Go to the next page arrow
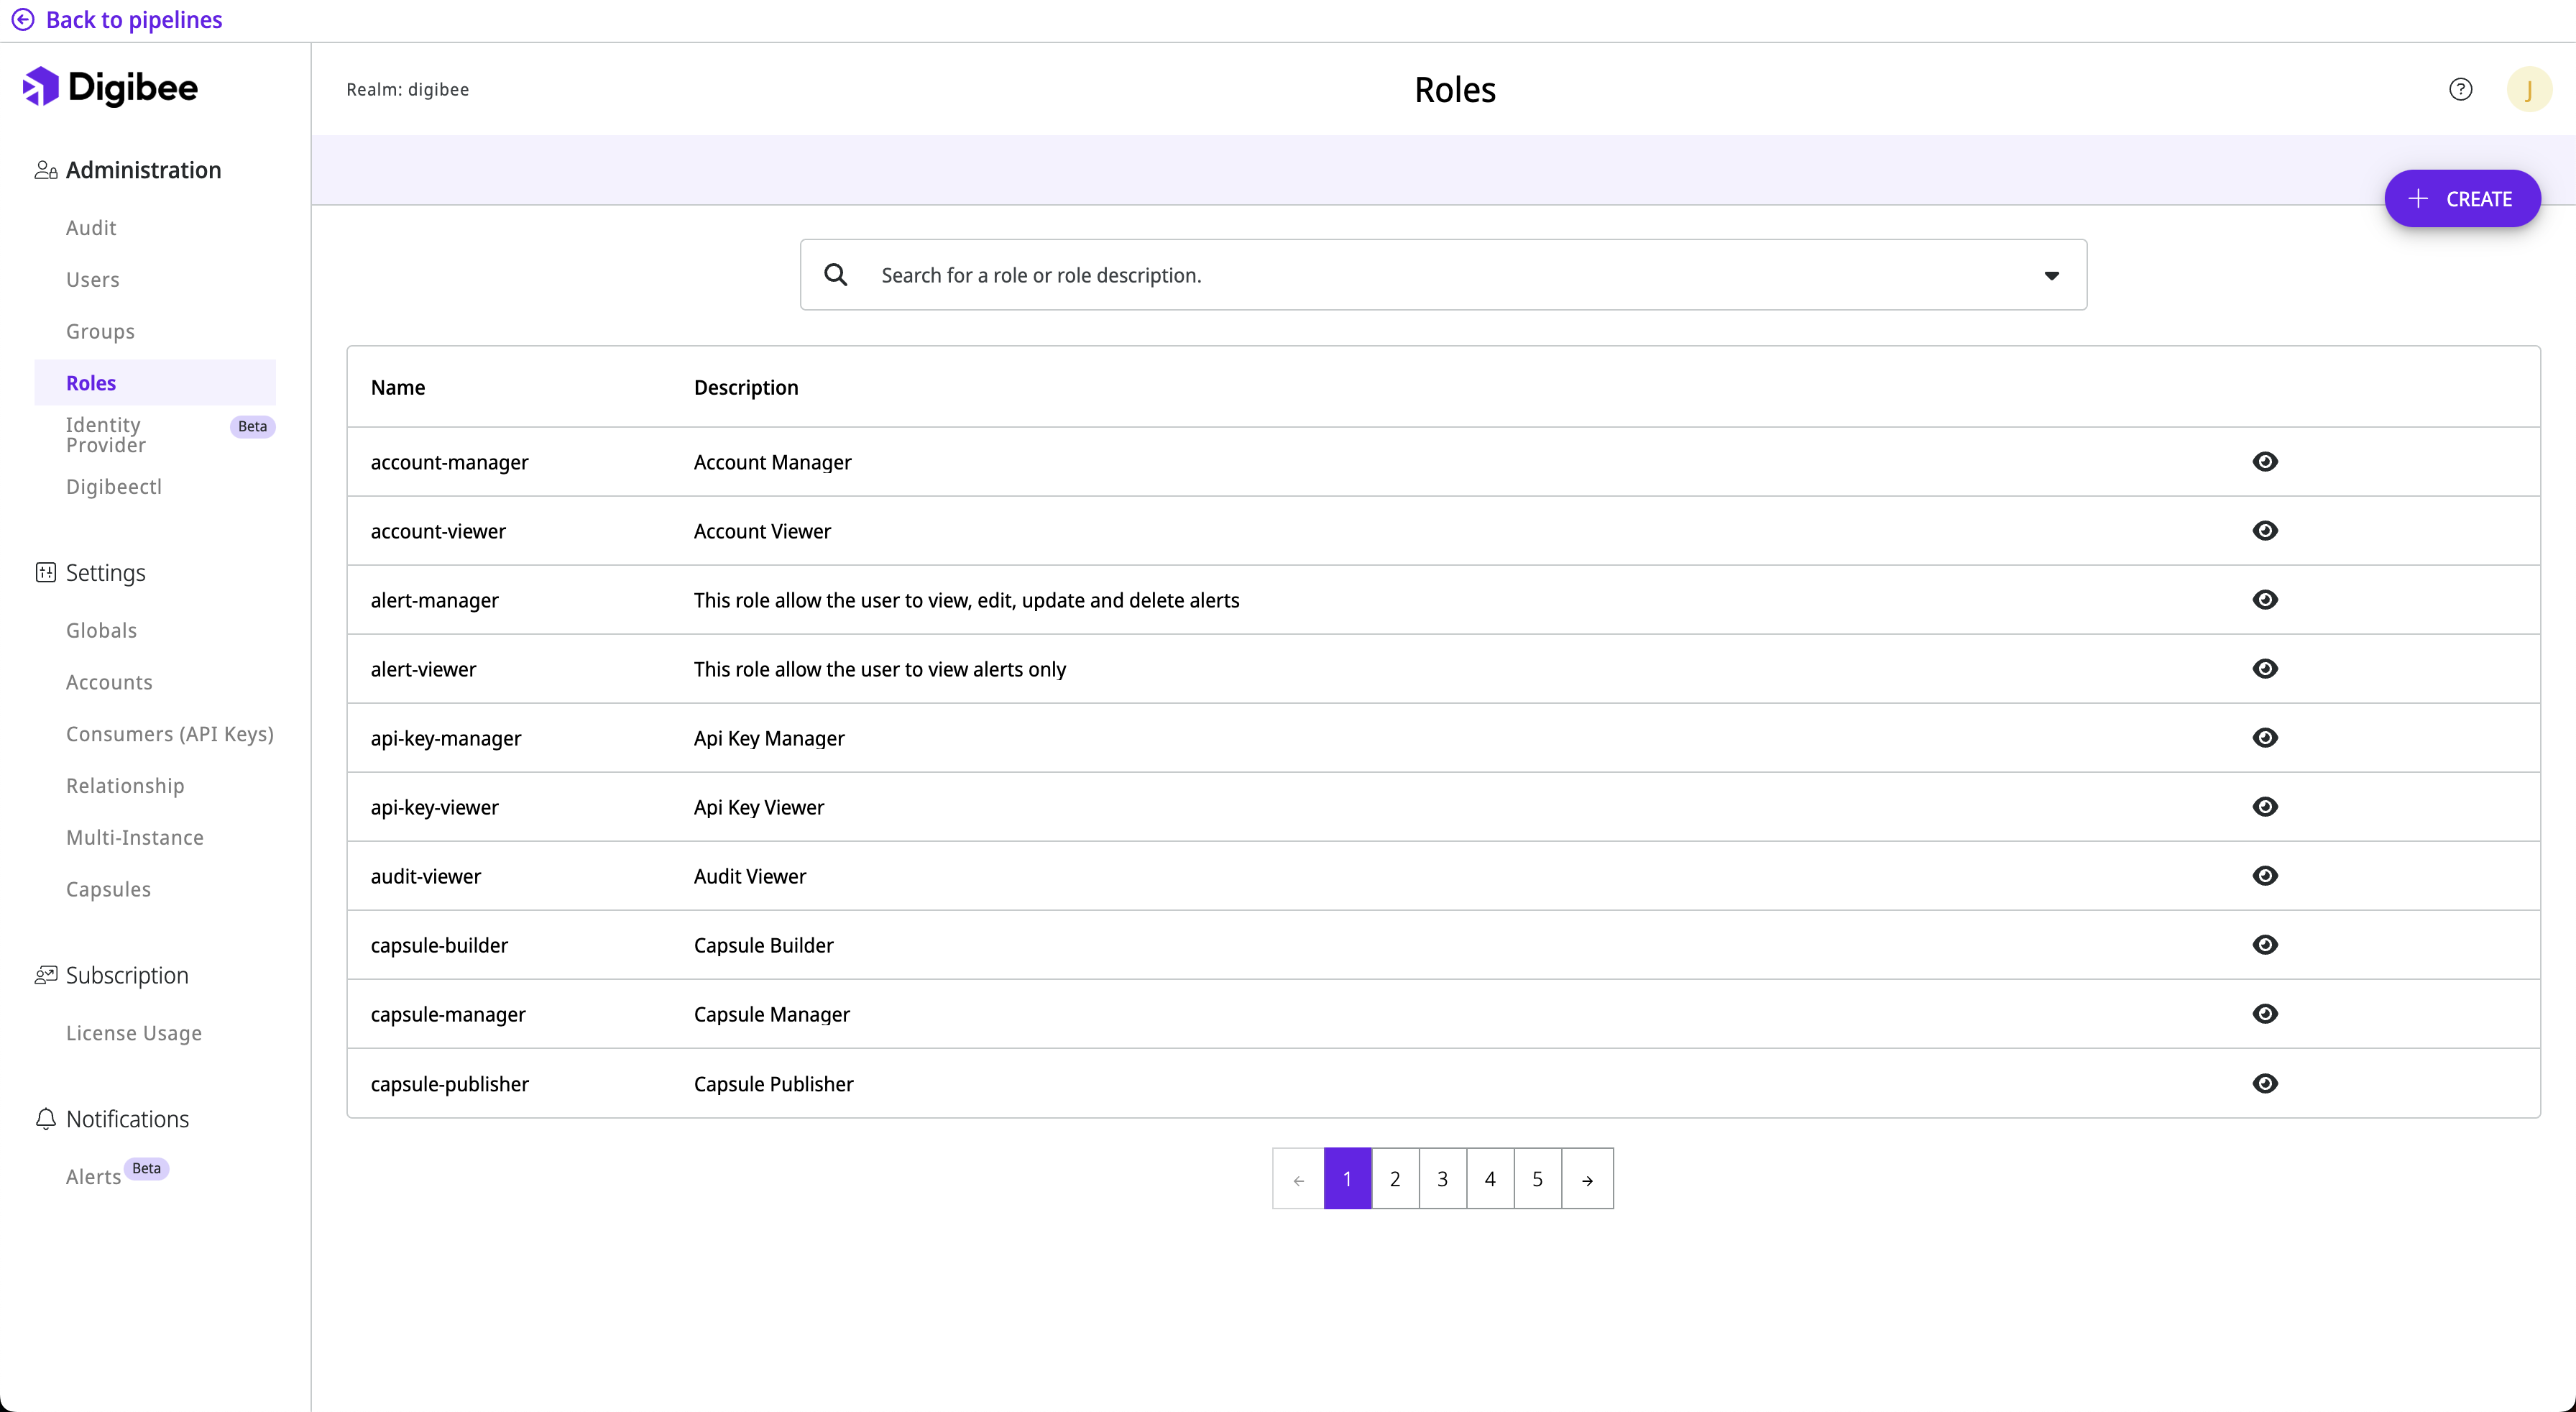Viewport: 2576px width, 1412px height. [x=1587, y=1179]
